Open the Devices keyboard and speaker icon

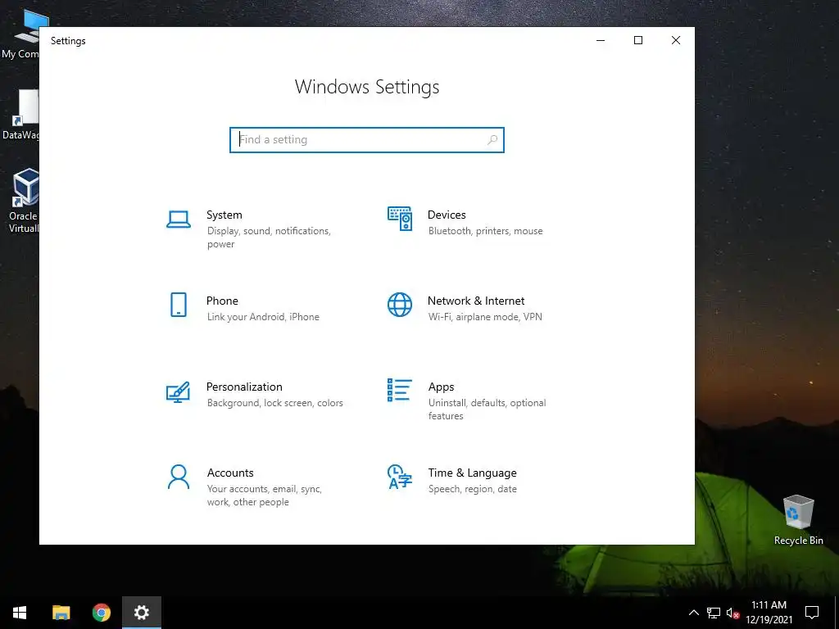pyautogui.click(x=400, y=219)
